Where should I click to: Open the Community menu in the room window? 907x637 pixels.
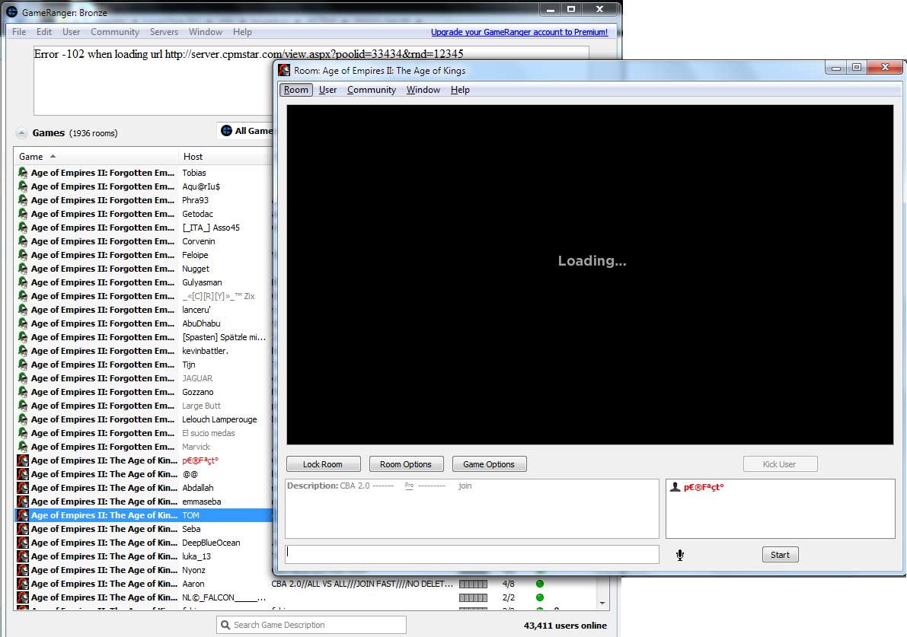[x=372, y=90]
